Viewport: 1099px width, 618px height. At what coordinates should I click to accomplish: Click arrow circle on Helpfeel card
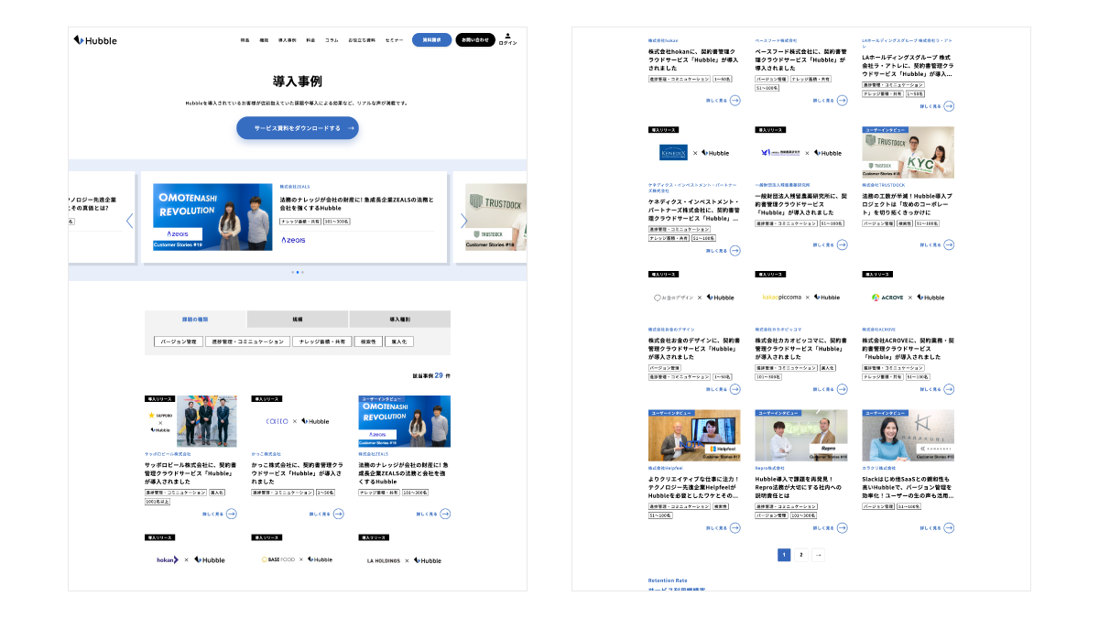click(734, 527)
